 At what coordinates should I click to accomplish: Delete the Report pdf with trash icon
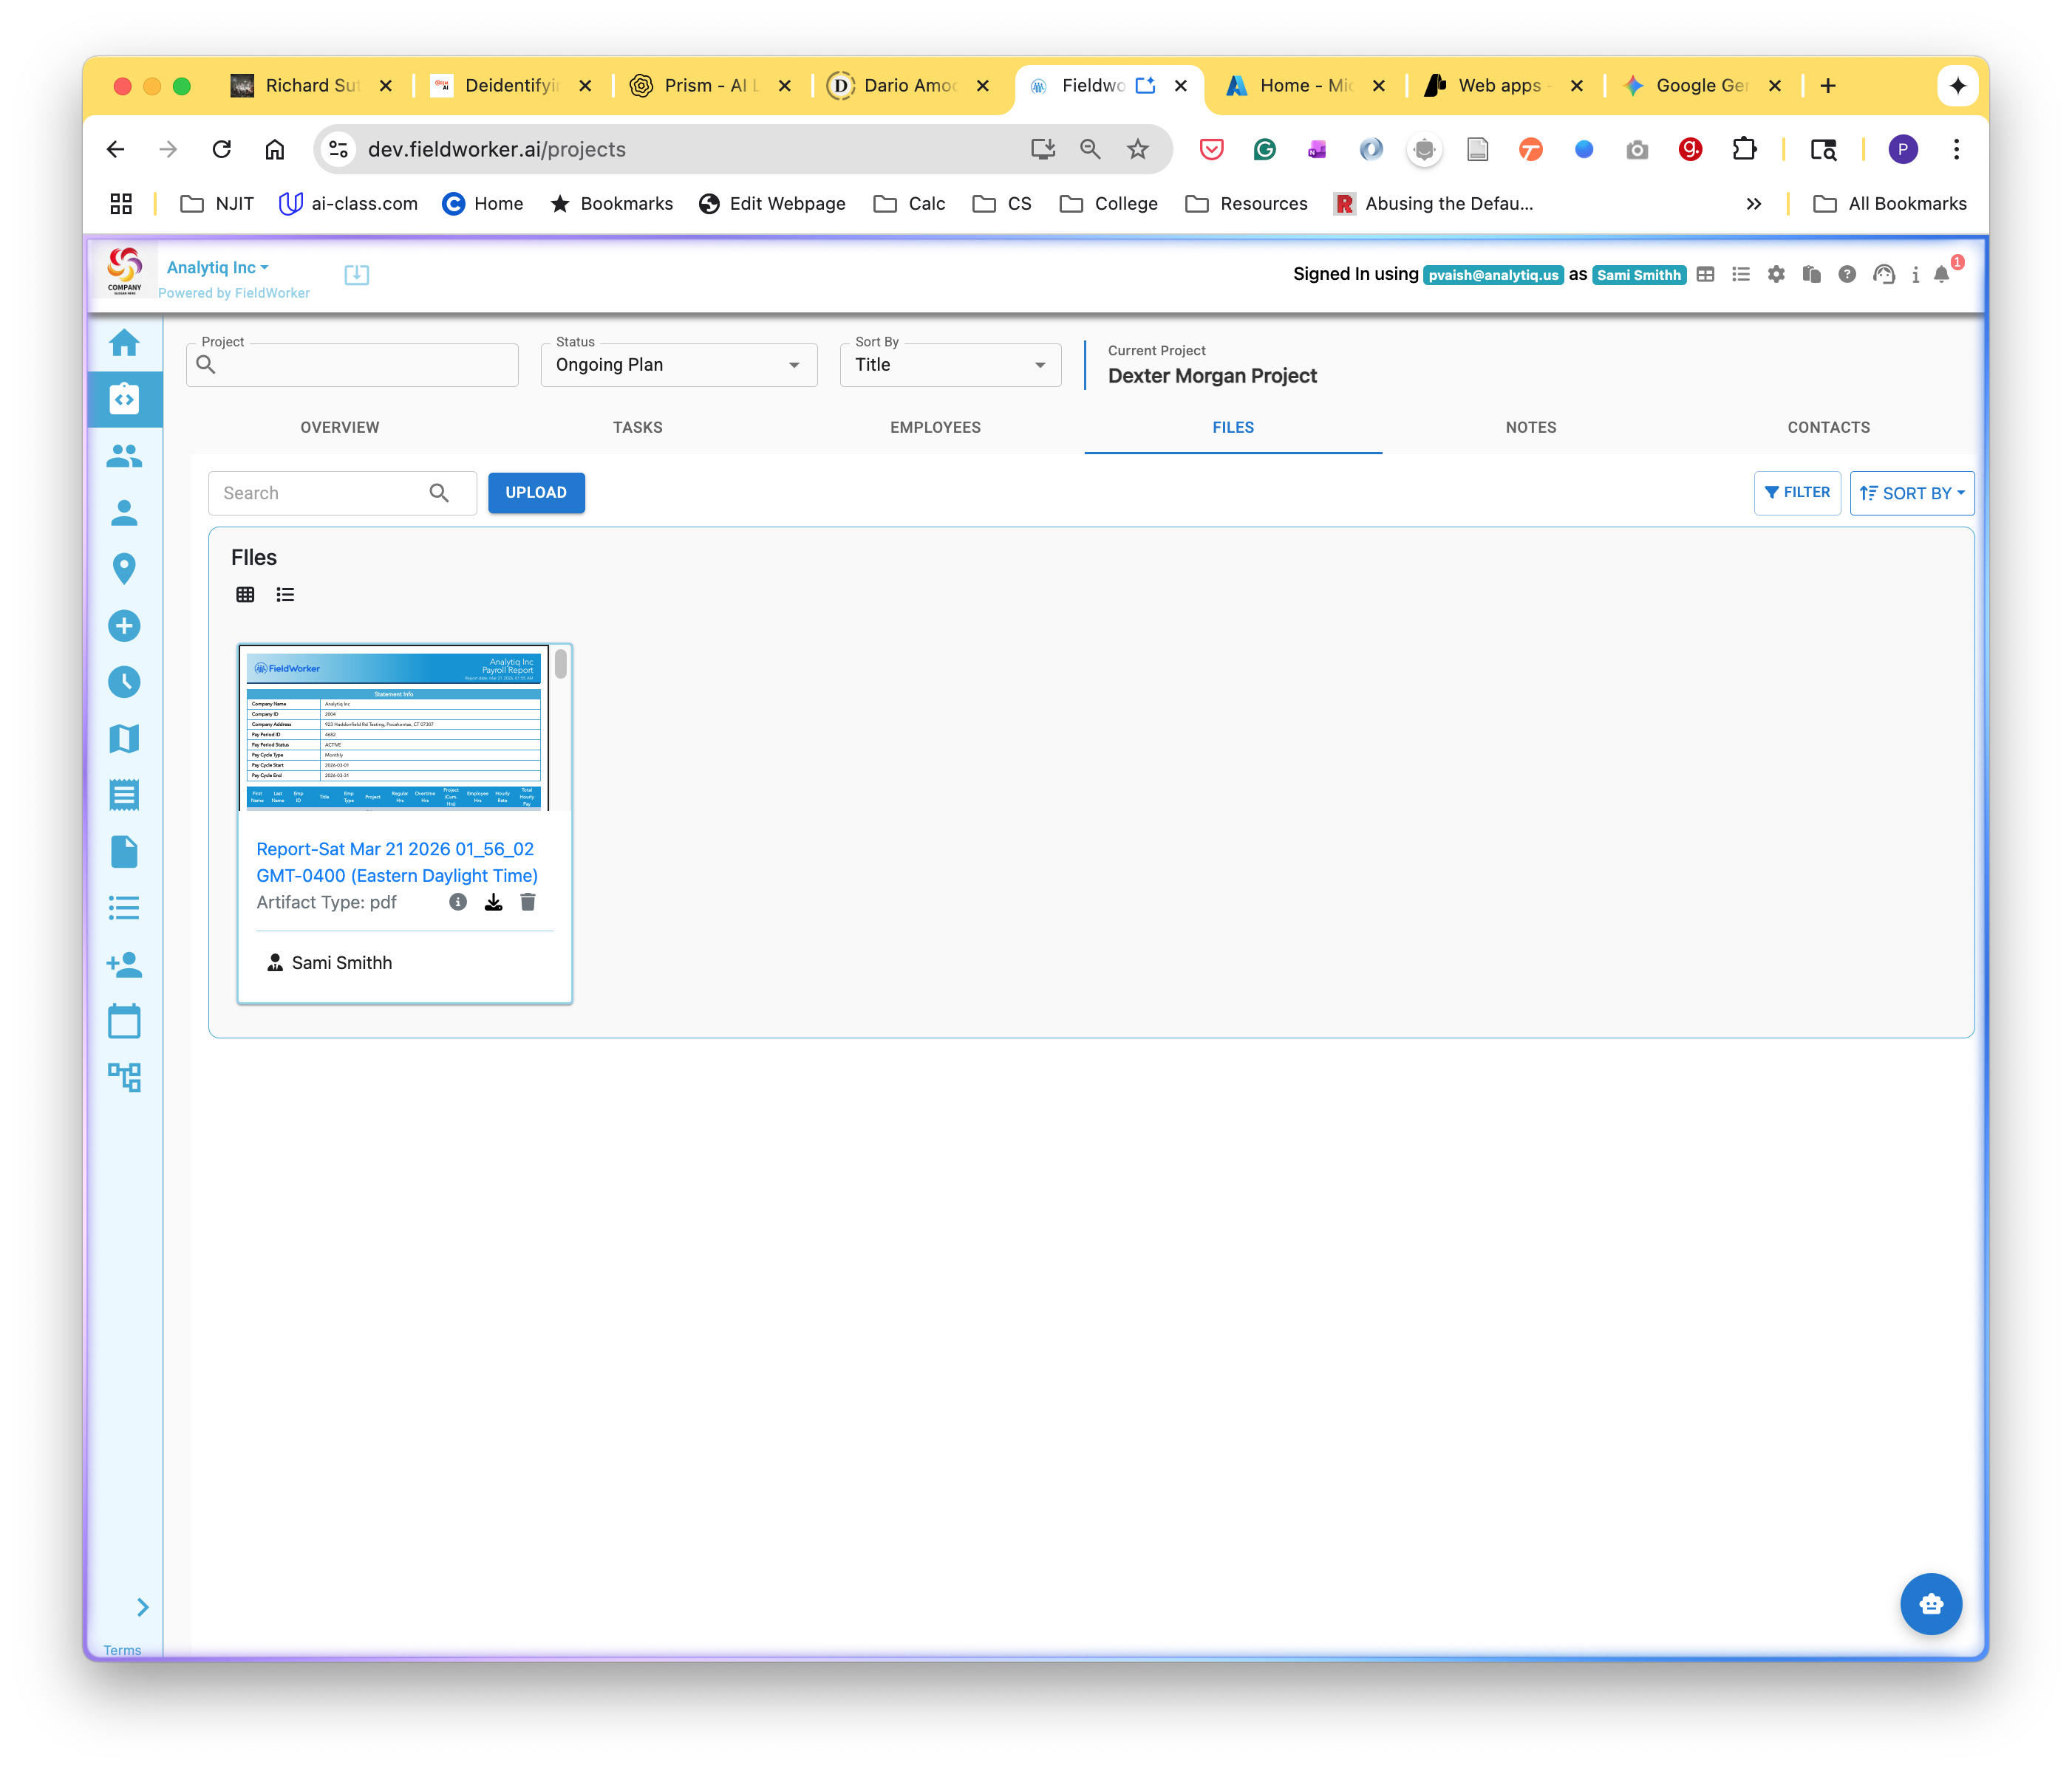tap(528, 902)
